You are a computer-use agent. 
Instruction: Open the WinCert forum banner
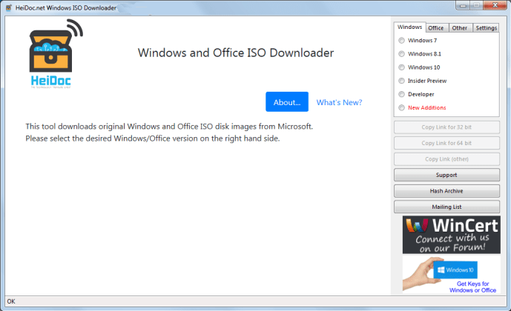point(452,235)
